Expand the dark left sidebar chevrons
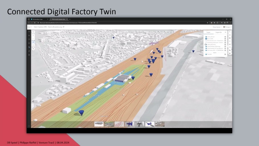Image resolution: width=259 pixels, height=146 pixels. pos(29,126)
